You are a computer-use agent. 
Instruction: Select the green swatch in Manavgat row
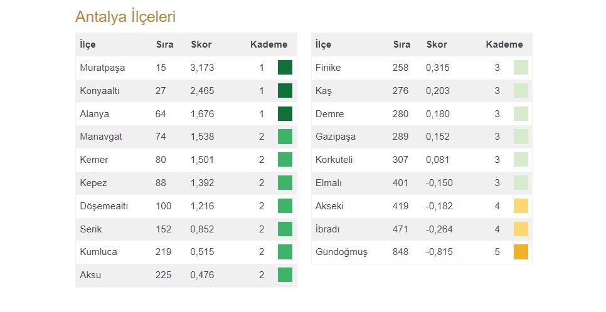[x=285, y=137]
